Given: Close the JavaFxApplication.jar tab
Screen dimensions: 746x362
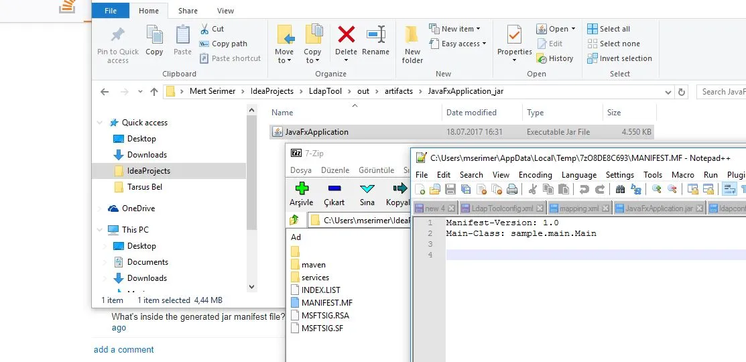Looking at the screenshot, I should tap(699, 208).
